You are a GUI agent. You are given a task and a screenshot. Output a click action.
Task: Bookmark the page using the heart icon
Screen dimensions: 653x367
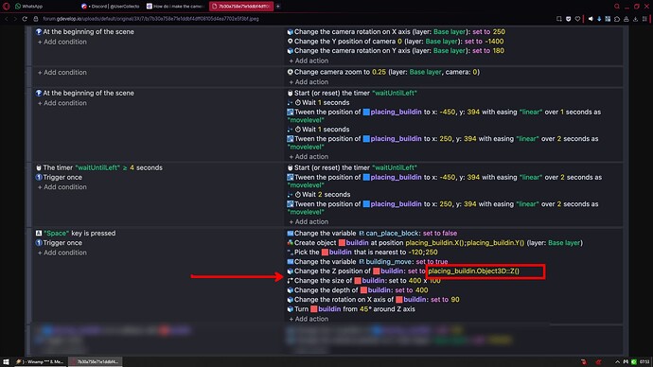point(577,19)
